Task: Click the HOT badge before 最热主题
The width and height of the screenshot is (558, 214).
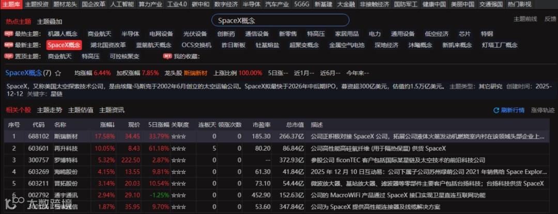Action: (9, 34)
